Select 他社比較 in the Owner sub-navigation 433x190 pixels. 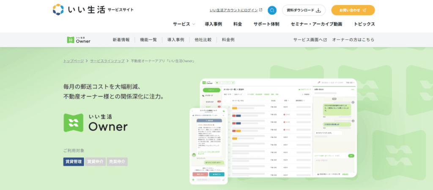point(203,40)
